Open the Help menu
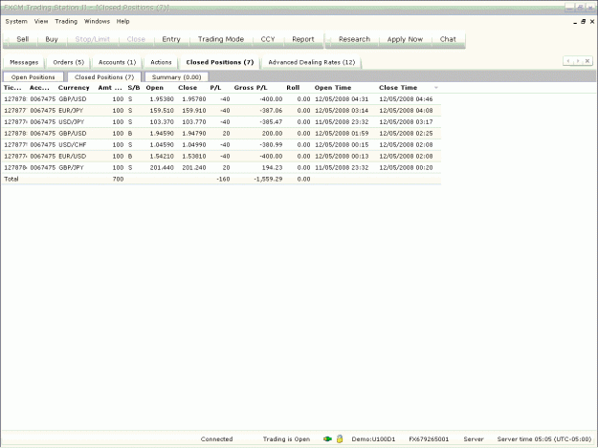598x448 pixels. [122, 21]
